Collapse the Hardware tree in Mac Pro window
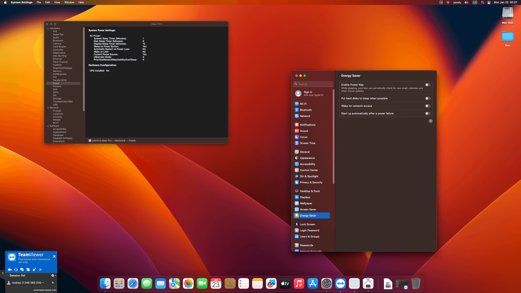Image resolution: width=521 pixels, height=293 pixels. click(x=48, y=28)
